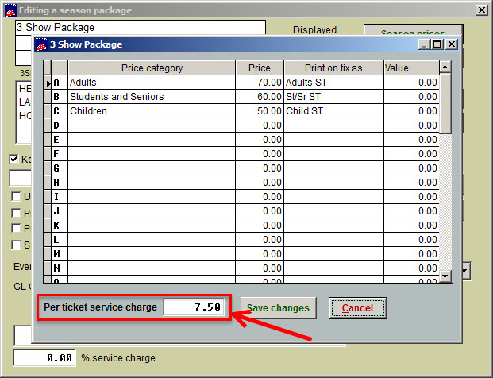Click the partly hidden Season prices button
Image resolution: width=493 pixels, height=378 pixels.
pyautogui.click(x=413, y=31)
